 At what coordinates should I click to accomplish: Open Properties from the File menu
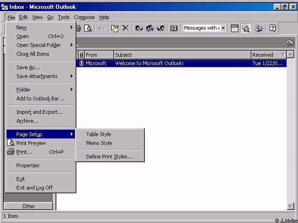click(x=41, y=165)
